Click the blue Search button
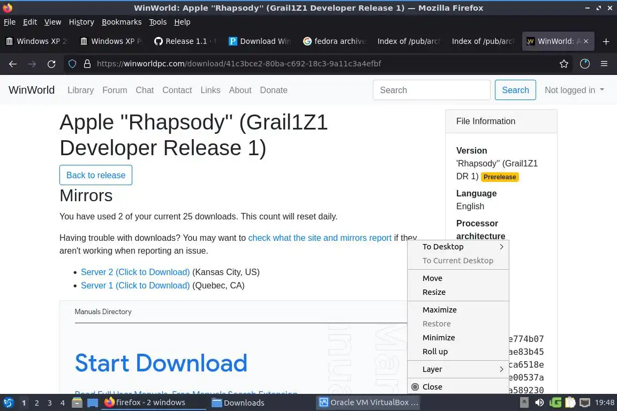Screen dimensions: 617x411 pyautogui.click(x=515, y=90)
